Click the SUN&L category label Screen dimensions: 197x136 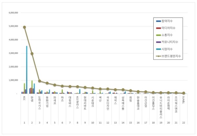point(184,100)
